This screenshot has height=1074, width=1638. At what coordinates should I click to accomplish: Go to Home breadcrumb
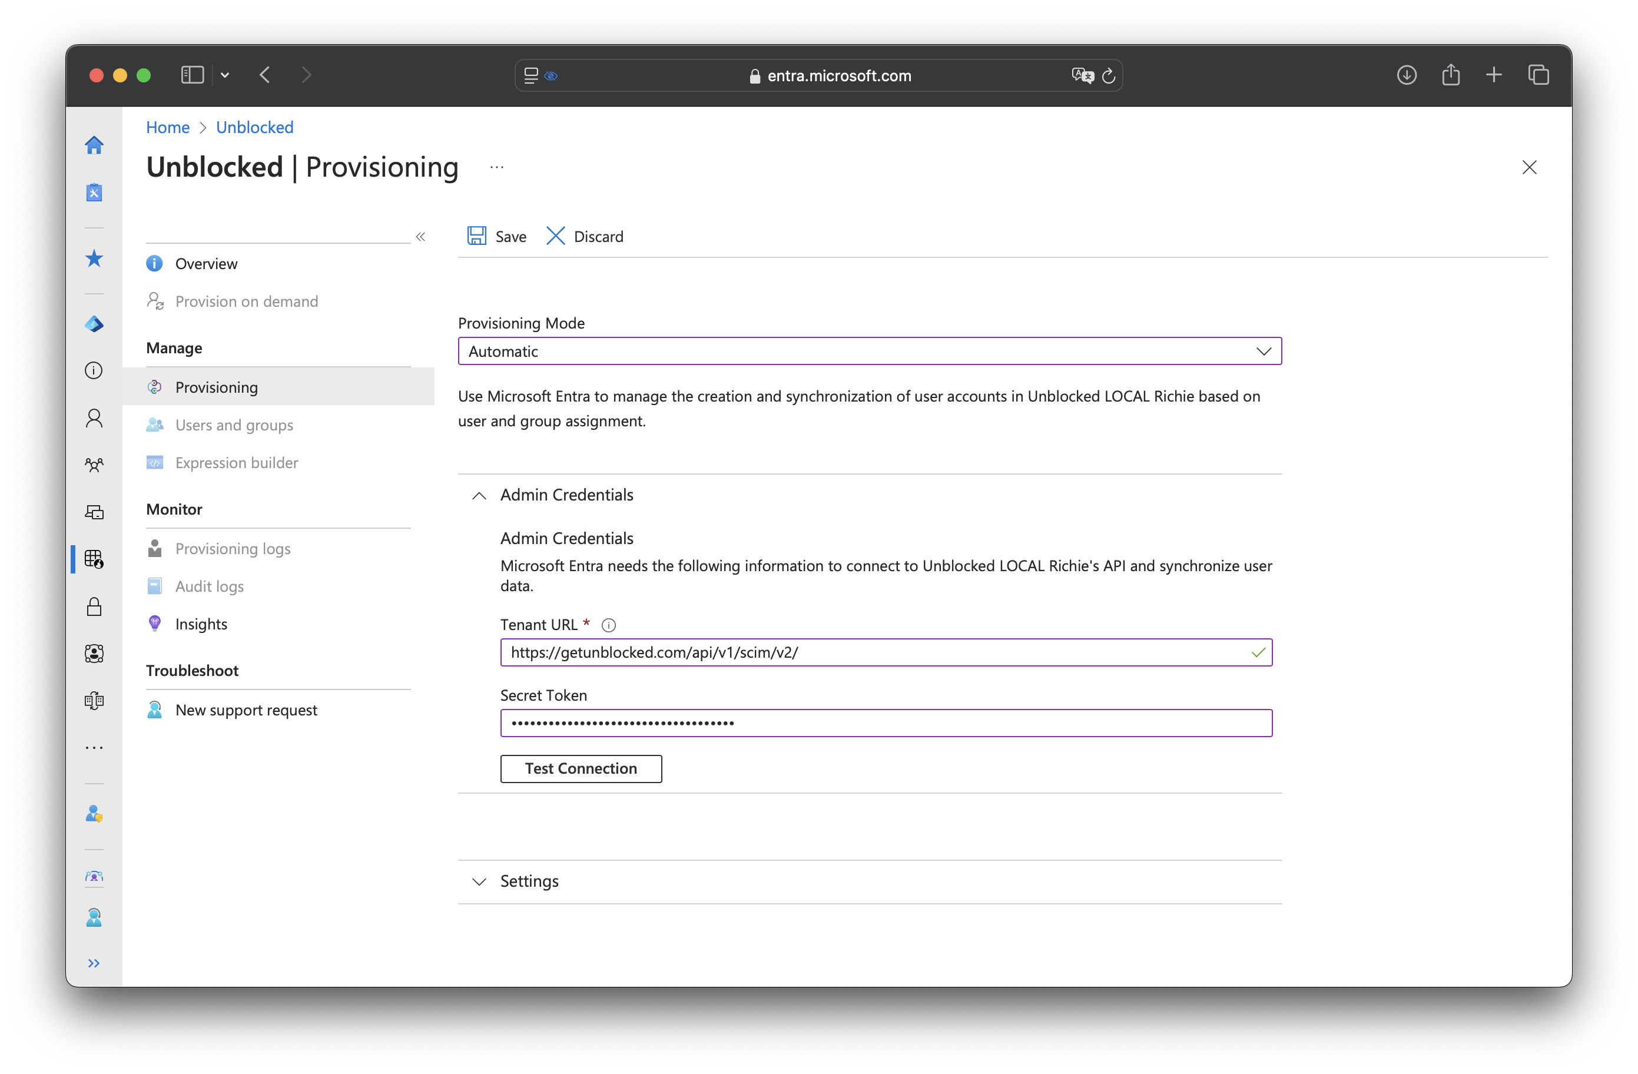[x=168, y=127]
